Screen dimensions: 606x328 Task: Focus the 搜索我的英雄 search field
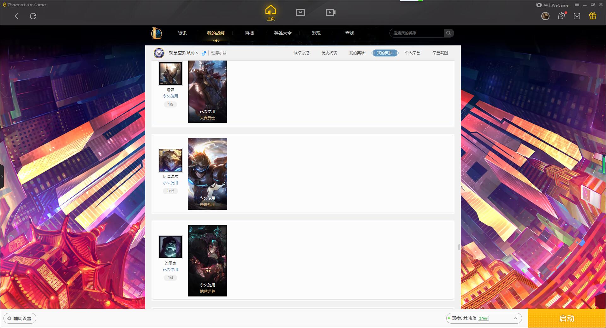click(417, 33)
